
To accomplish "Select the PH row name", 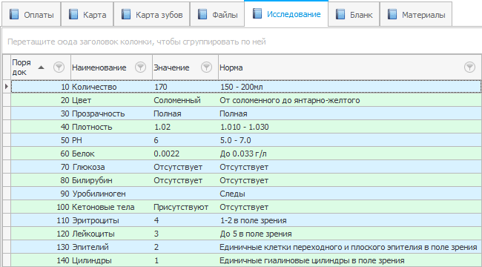I will click(77, 140).
